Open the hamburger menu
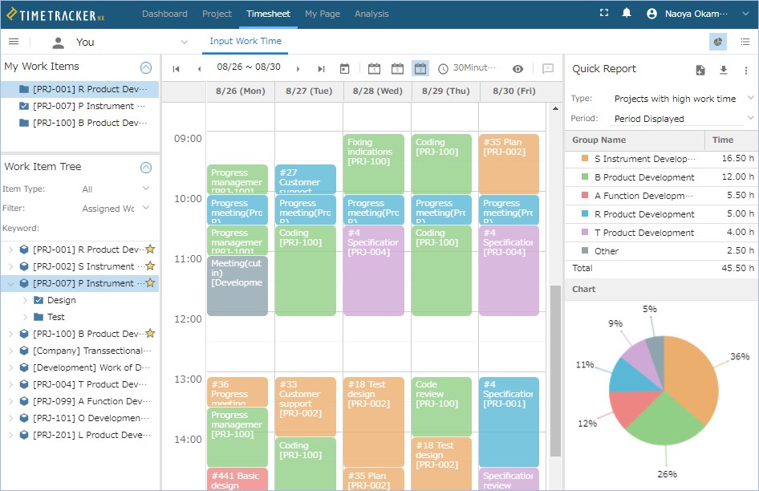 14,42
